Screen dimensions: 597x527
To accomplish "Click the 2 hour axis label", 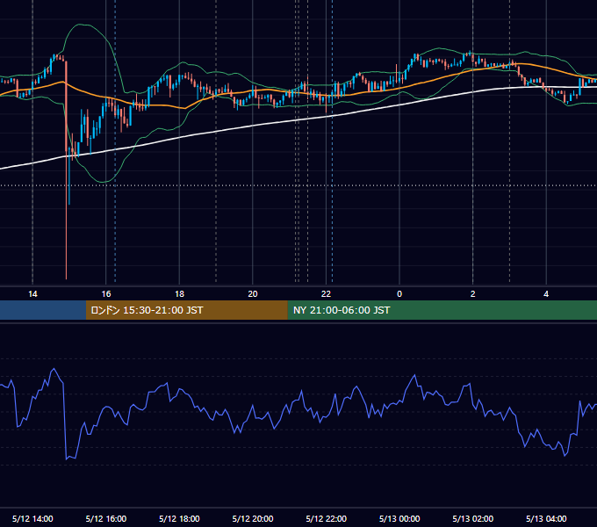I will (473, 294).
